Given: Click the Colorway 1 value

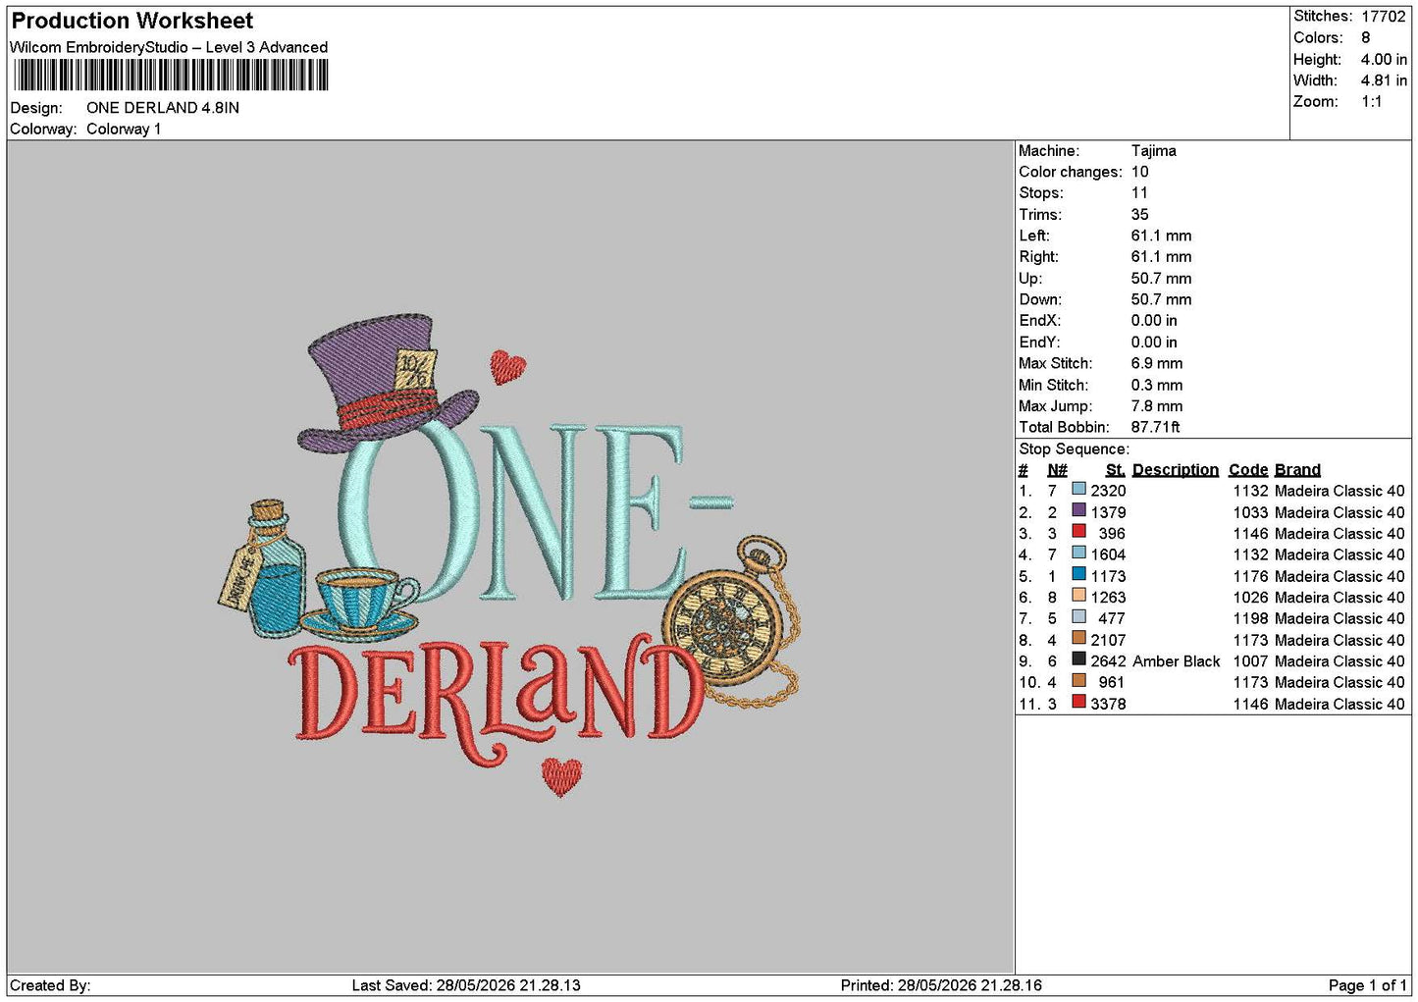Looking at the screenshot, I should point(124,130).
